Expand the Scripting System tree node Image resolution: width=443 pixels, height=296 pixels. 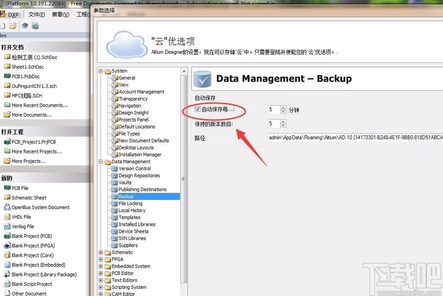coord(100,287)
